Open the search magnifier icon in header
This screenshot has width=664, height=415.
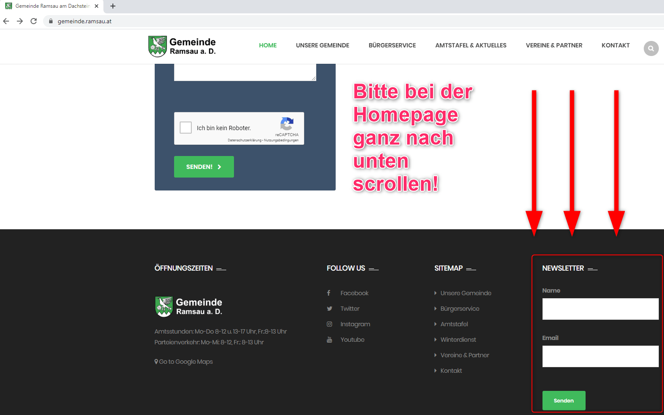[x=651, y=48]
